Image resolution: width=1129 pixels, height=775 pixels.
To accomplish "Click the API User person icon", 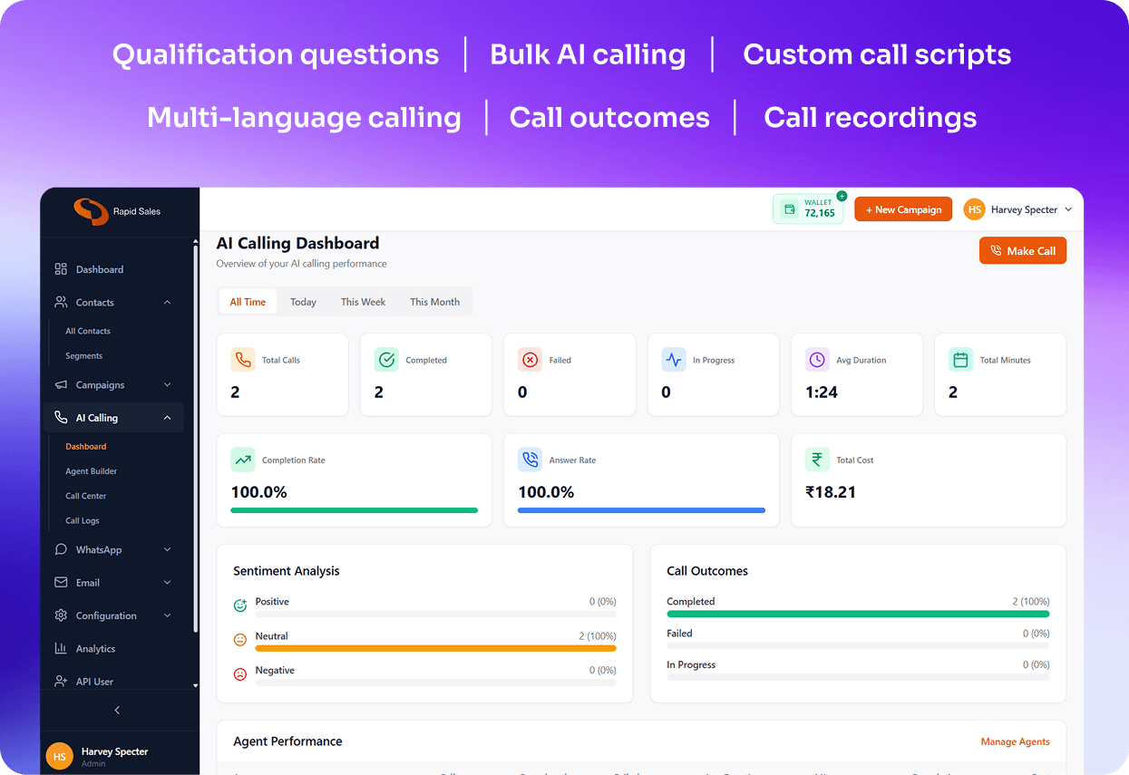I will tap(61, 681).
